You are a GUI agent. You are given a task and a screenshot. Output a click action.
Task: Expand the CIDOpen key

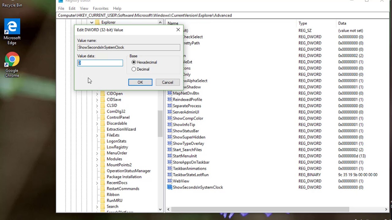coord(97,94)
